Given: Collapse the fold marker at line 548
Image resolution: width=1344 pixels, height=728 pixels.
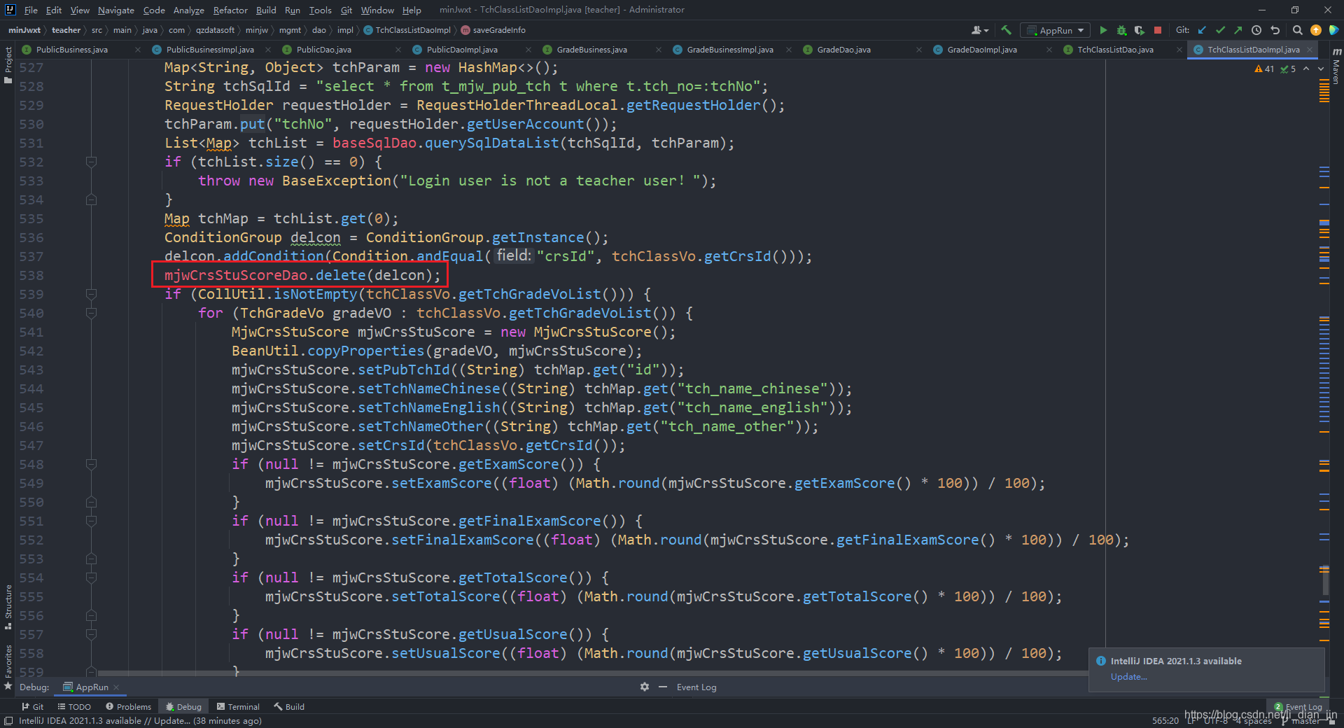Looking at the screenshot, I should click(91, 464).
